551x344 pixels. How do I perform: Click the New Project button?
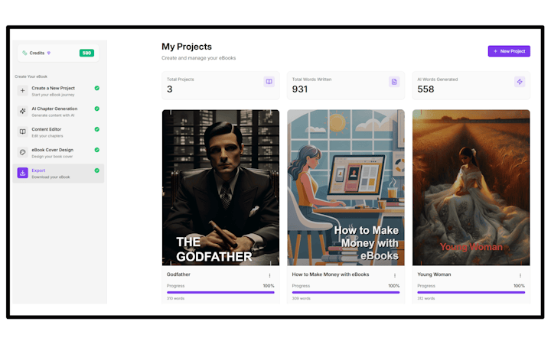pyautogui.click(x=509, y=51)
